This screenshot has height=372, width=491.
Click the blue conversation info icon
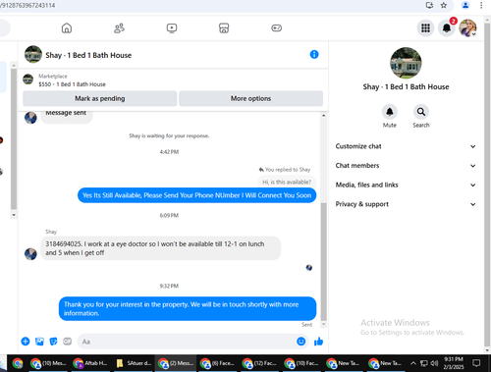314,55
